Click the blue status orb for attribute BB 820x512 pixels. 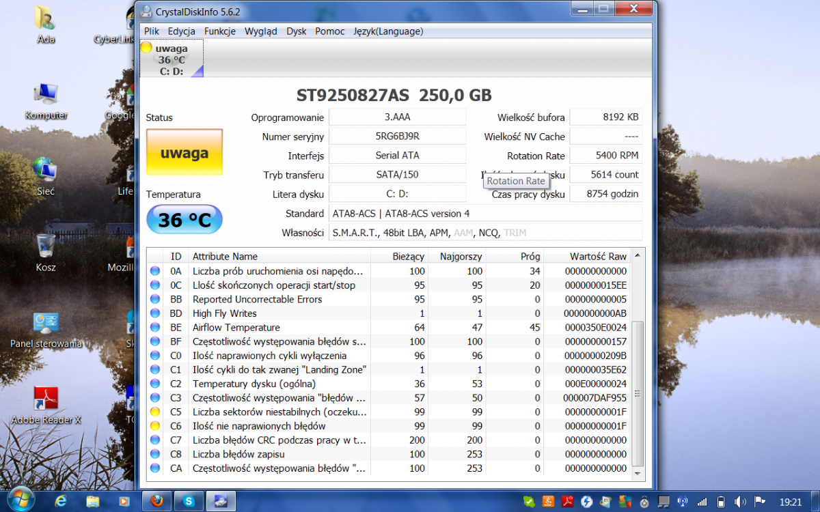pos(155,299)
